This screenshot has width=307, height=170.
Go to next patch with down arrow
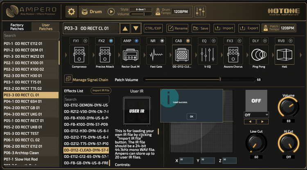(135, 29)
